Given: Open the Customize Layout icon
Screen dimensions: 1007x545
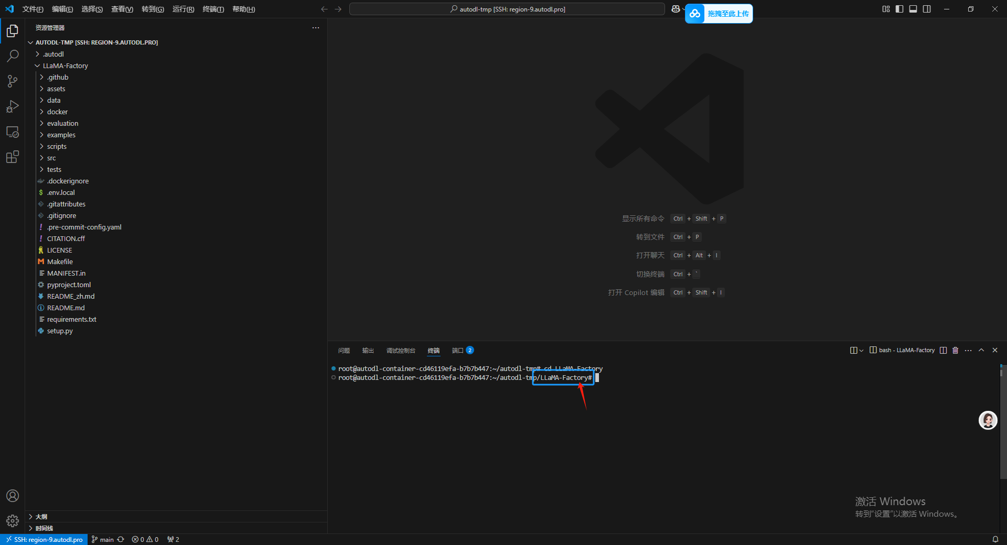Looking at the screenshot, I should (886, 9).
